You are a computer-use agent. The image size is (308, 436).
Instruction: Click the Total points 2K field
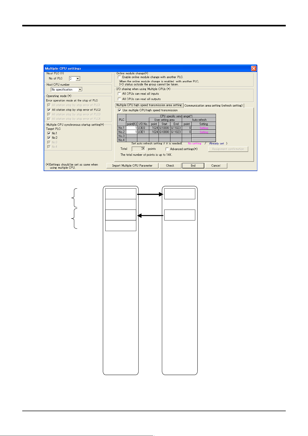[139, 149]
